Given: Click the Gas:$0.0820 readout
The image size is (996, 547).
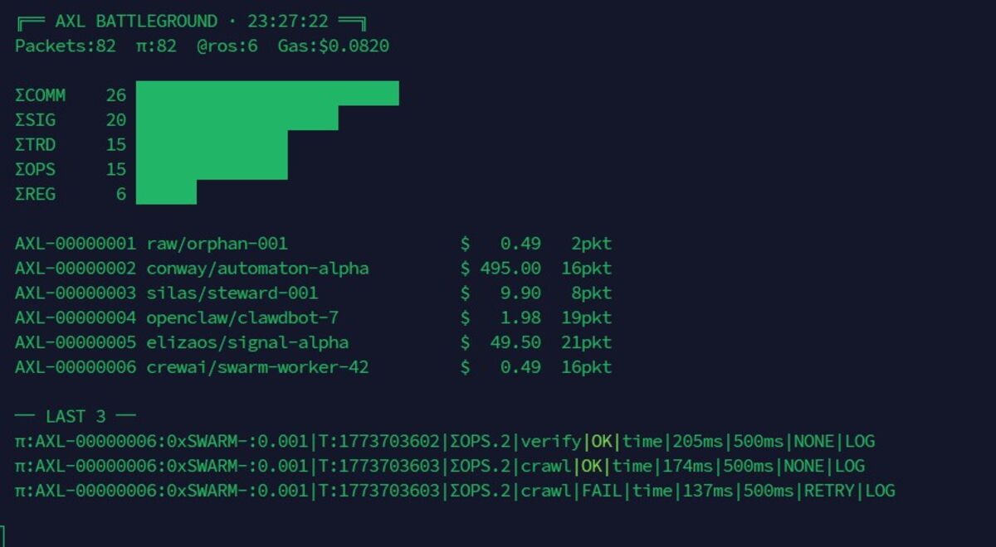Looking at the screenshot, I should [333, 46].
